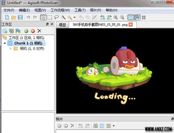Click the New document icon in toolbar
The height and width of the screenshot is (133, 174).
coord(7,17)
